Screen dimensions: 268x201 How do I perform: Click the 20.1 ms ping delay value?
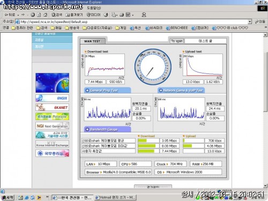(x=141, y=108)
